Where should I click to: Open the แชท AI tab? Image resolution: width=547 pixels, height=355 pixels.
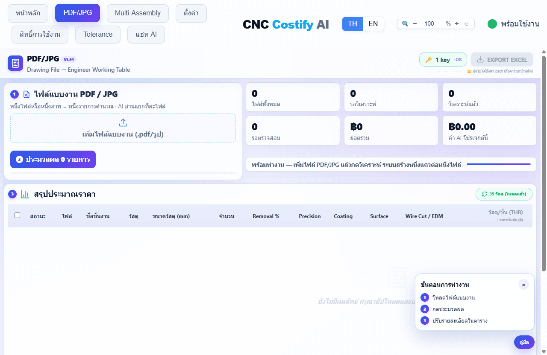pyautogui.click(x=146, y=35)
